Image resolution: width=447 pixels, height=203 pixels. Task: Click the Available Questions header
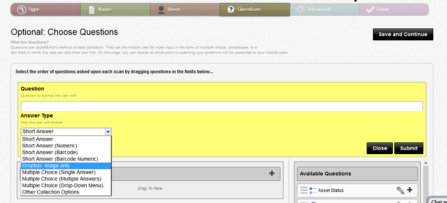tap(358, 174)
